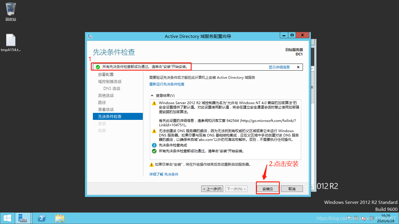Minimize the Active Directory wizard window
Image resolution: width=399 pixels, height=224 pixels.
[284, 35]
